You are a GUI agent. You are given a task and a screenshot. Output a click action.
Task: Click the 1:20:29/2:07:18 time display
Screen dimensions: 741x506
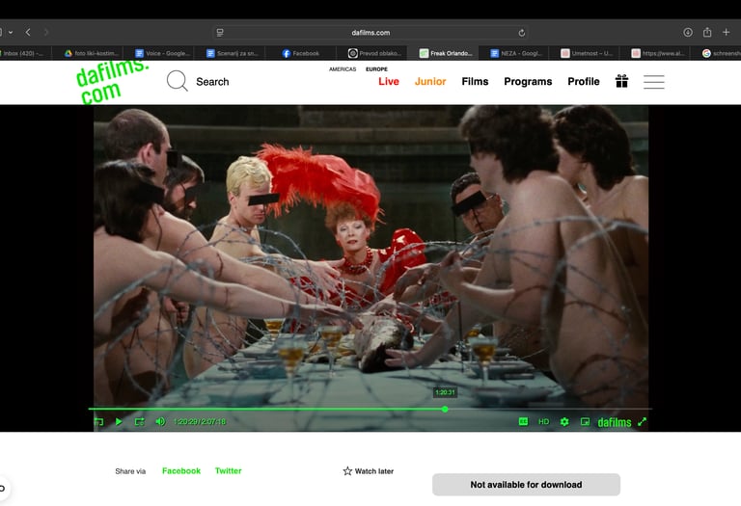coord(200,421)
